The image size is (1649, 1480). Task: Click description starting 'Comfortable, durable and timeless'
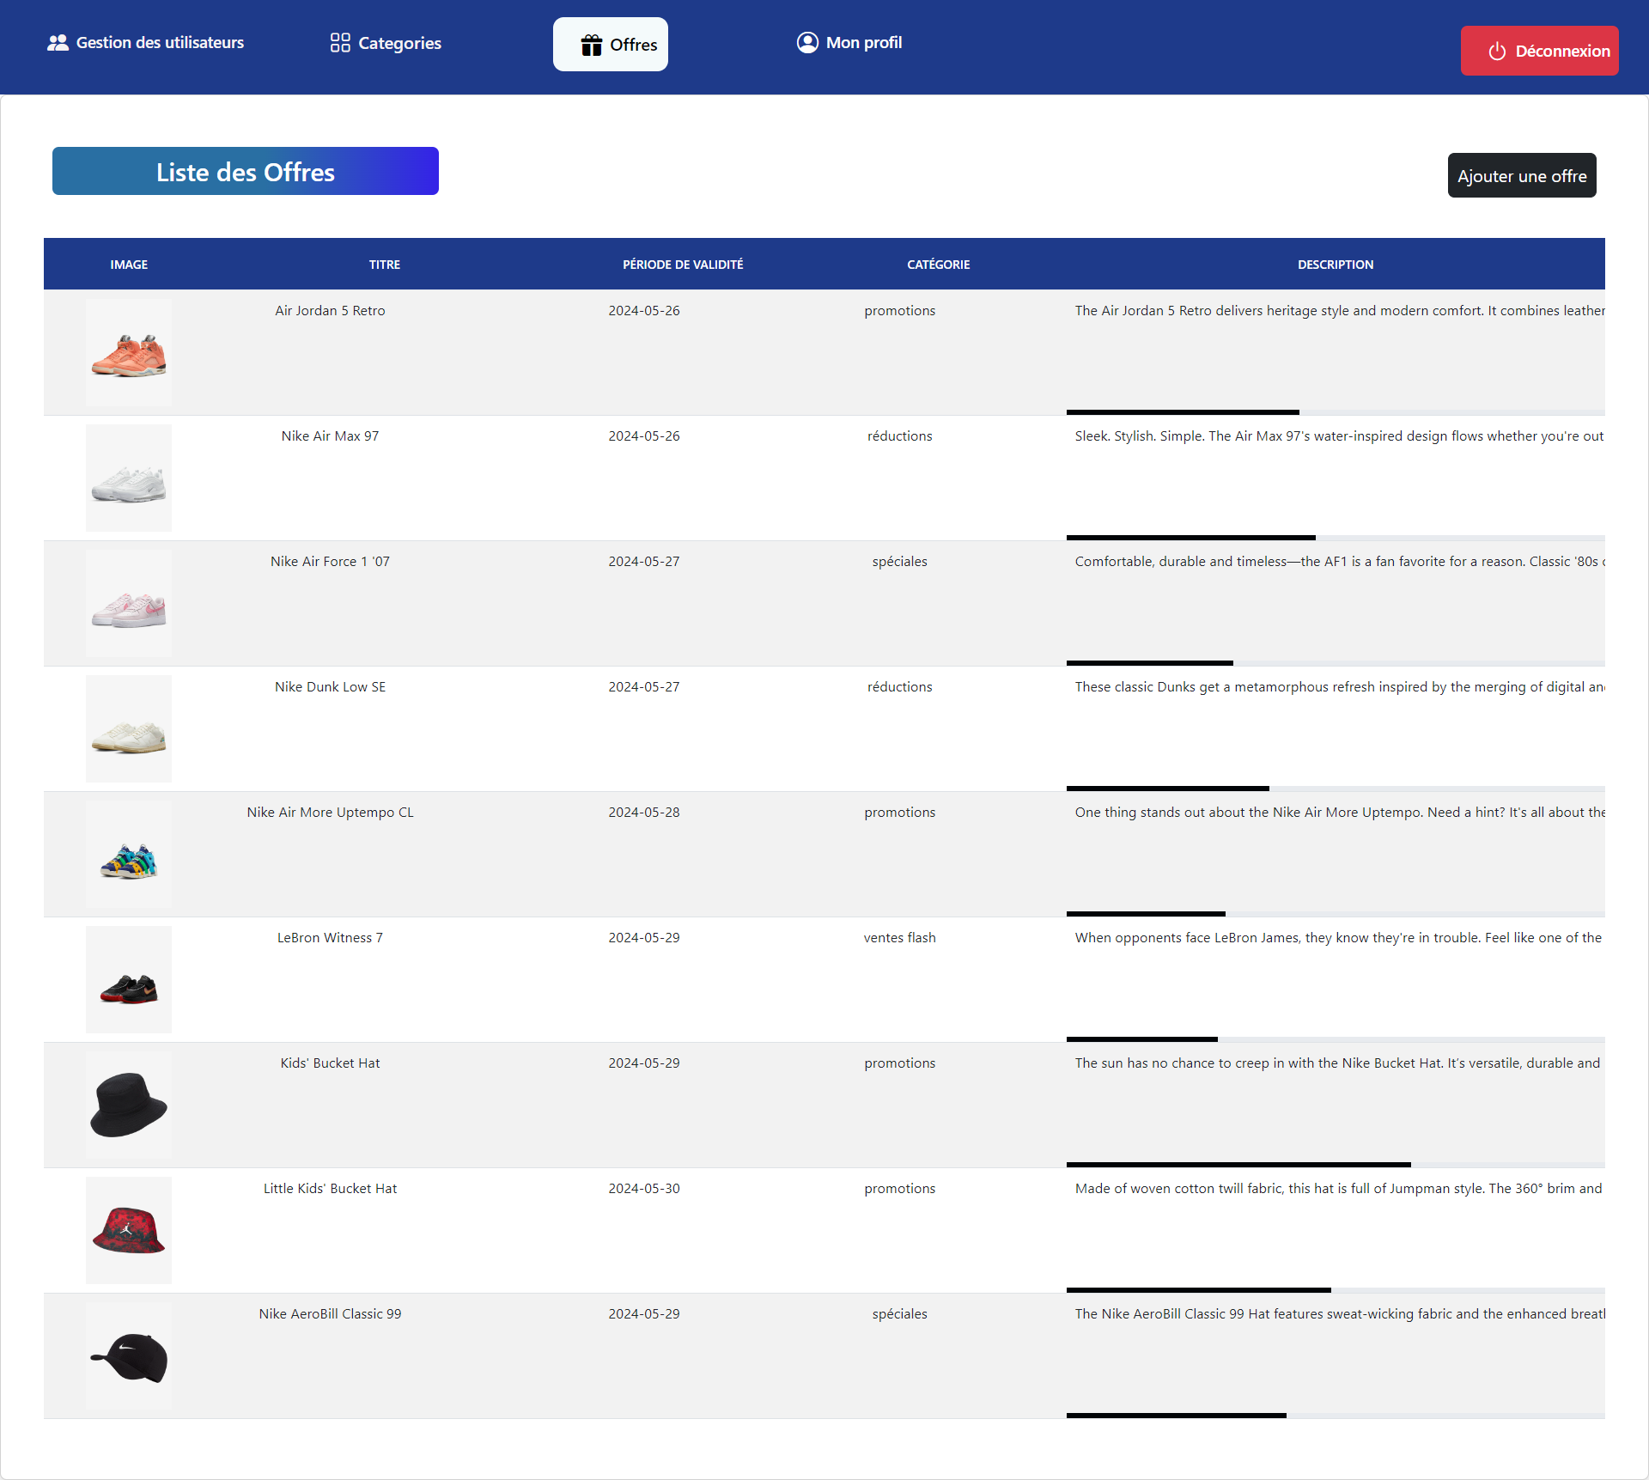pyautogui.click(x=1340, y=562)
